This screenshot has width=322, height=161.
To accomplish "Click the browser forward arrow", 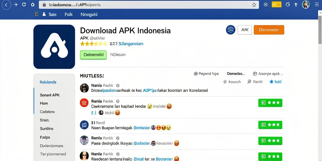I will click(x=16, y=5).
